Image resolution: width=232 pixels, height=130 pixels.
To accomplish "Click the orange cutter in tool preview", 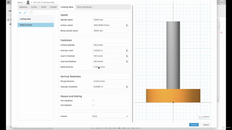I will point(173,96).
